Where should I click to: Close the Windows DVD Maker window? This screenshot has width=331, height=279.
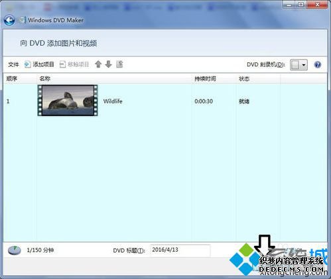click(x=318, y=5)
